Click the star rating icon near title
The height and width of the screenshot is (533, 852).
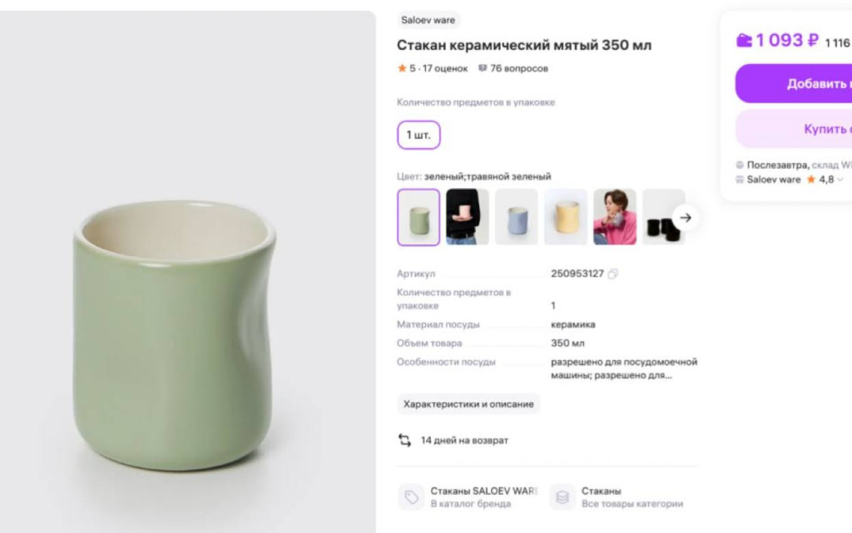pyautogui.click(x=402, y=68)
